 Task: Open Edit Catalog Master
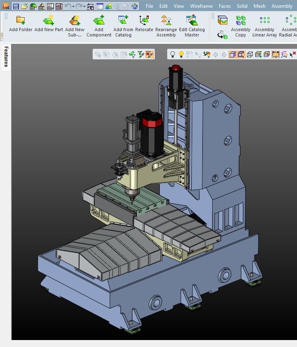192,20
